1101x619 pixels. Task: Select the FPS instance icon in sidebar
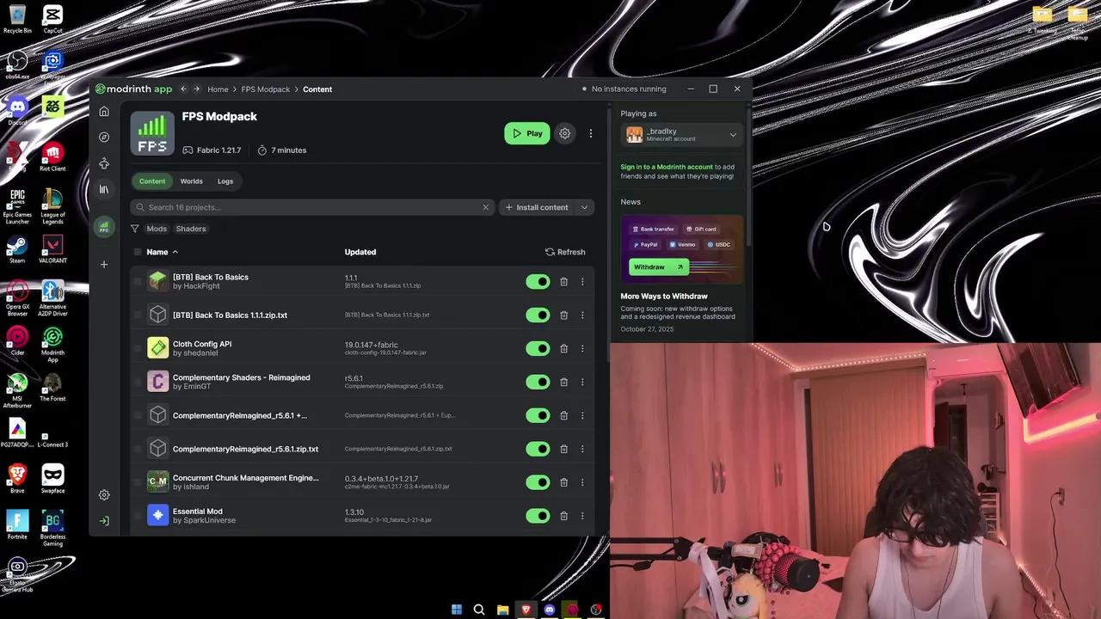coord(104,227)
